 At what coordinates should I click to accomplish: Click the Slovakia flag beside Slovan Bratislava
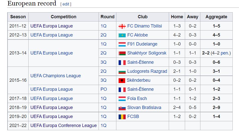tap(122, 108)
